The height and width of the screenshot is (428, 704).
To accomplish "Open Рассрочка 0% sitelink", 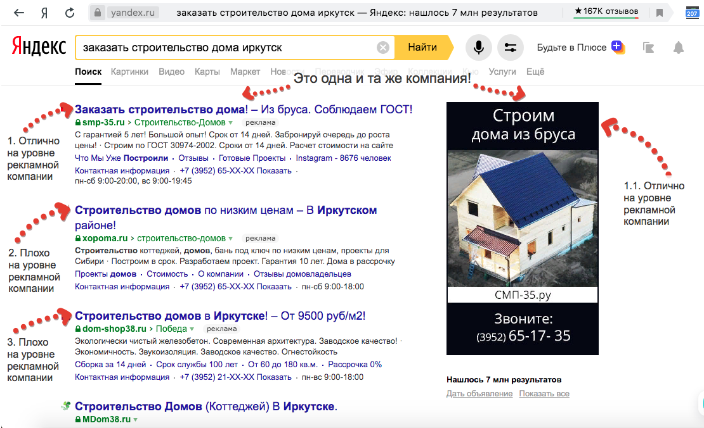I will tap(355, 364).
